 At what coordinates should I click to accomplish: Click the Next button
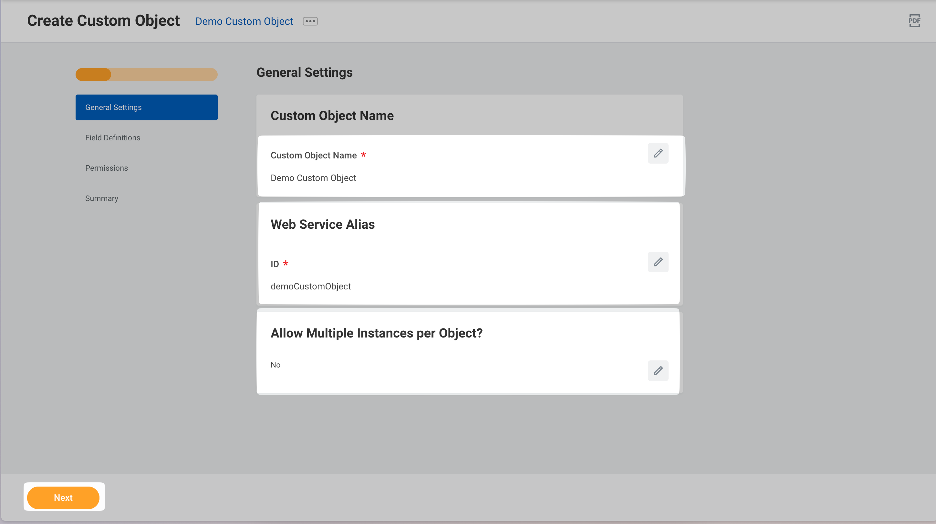click(x=63, y=498)
